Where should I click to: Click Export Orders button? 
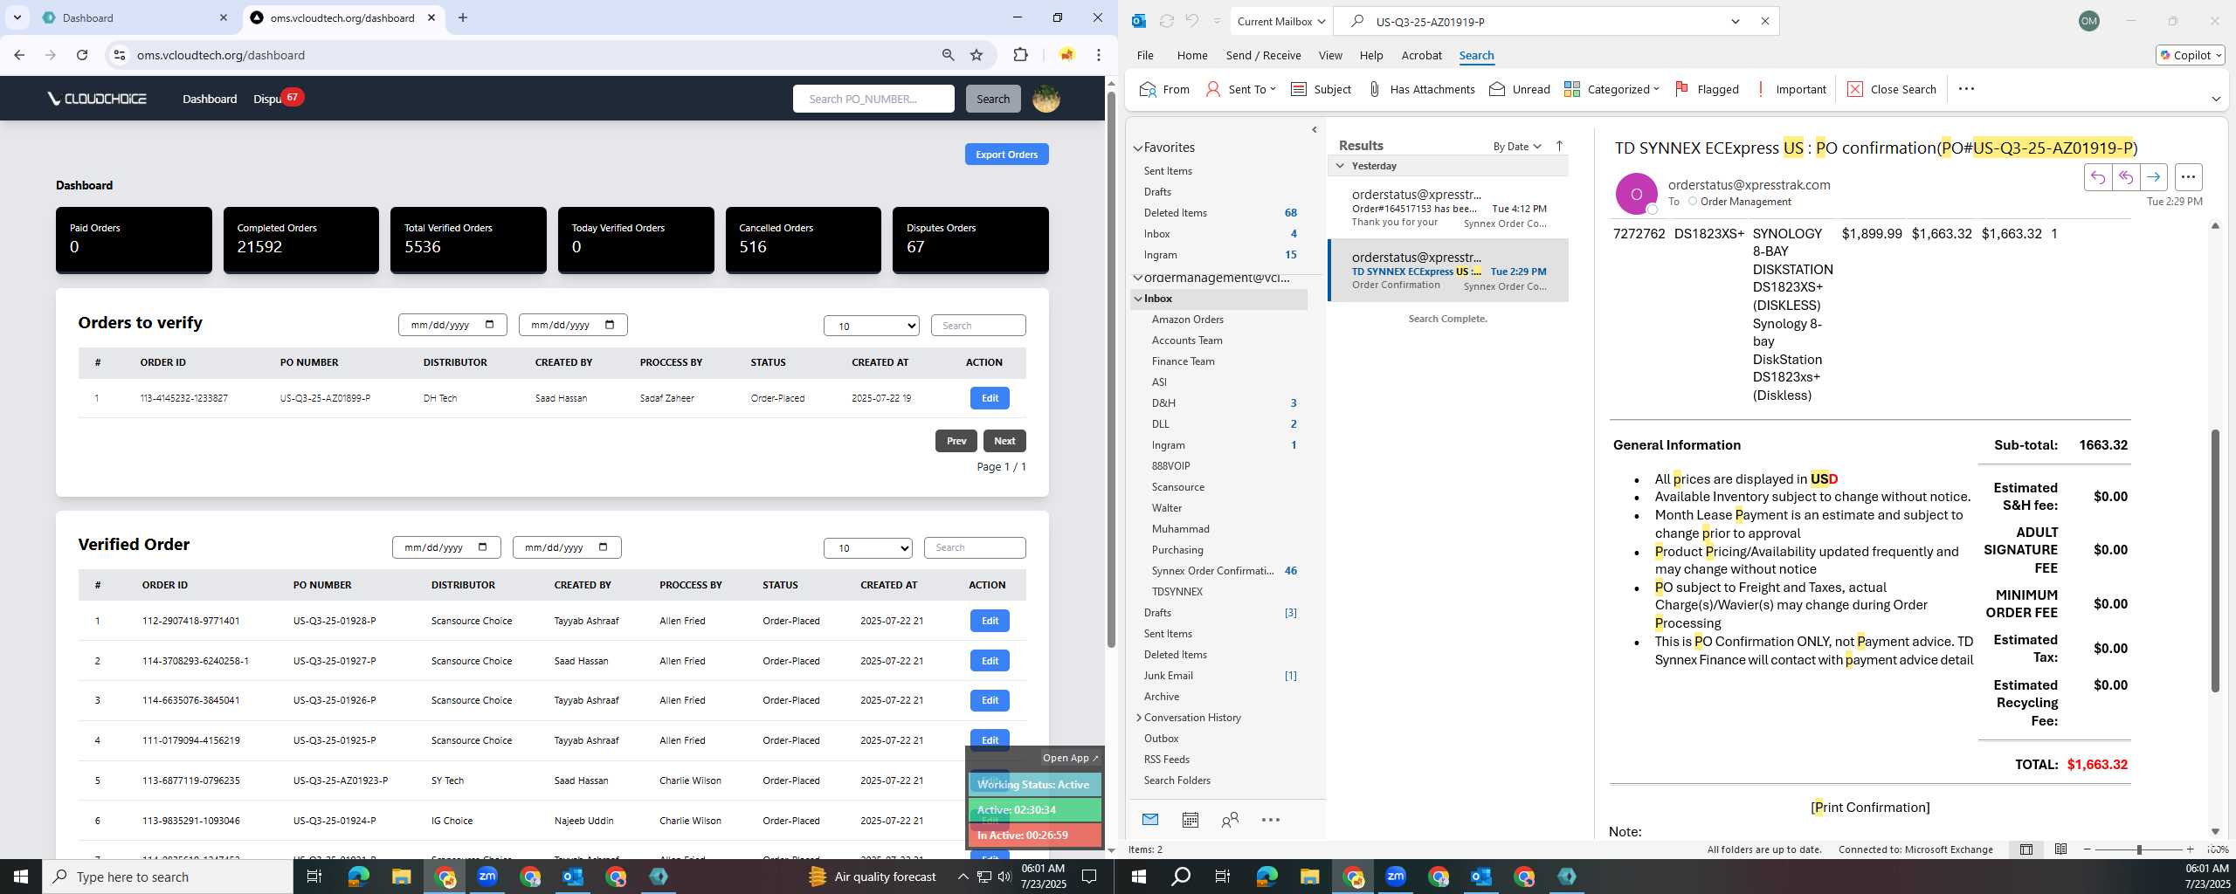[1006, 155]
